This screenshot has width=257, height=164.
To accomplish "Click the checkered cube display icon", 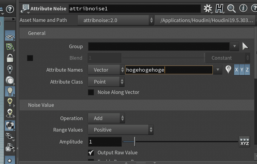I will (10, 125).
